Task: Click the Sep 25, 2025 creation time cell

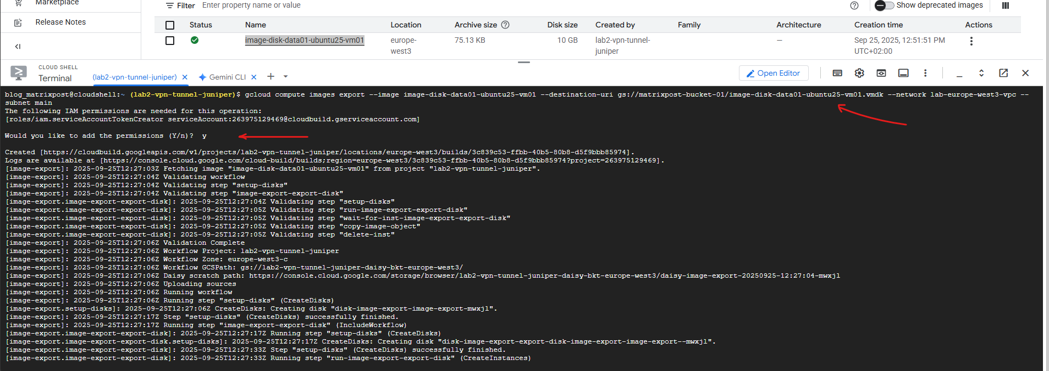Action: (x=899, y=46)
